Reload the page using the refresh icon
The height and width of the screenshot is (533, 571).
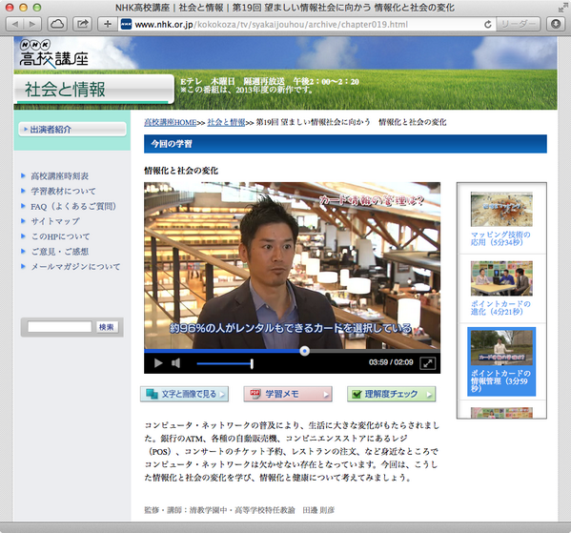[488, 25]
